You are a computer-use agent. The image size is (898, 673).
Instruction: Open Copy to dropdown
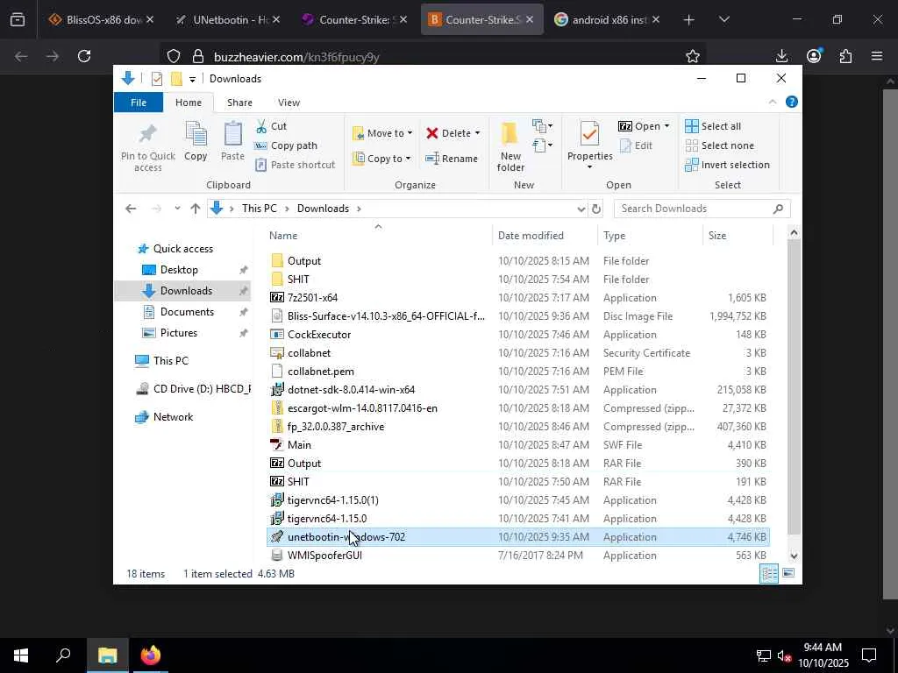[381, 159]
